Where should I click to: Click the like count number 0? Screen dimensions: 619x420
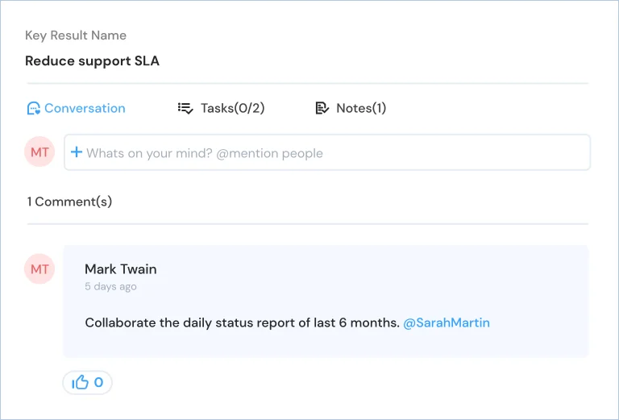pos(98,382)
